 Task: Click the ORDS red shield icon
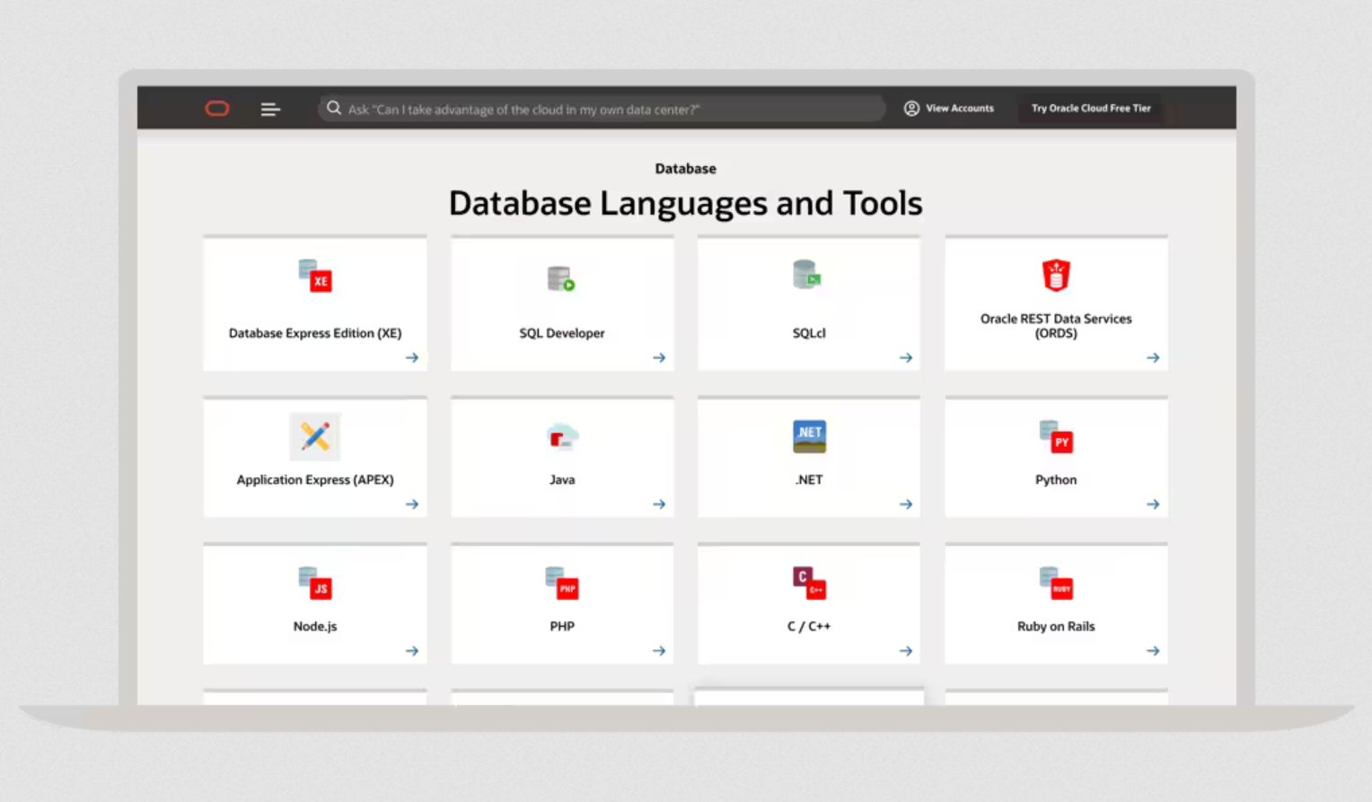tap(1056, 275)
